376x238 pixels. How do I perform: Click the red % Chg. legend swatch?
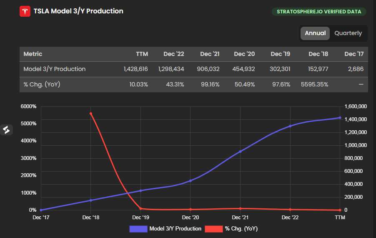coord(214,229)
